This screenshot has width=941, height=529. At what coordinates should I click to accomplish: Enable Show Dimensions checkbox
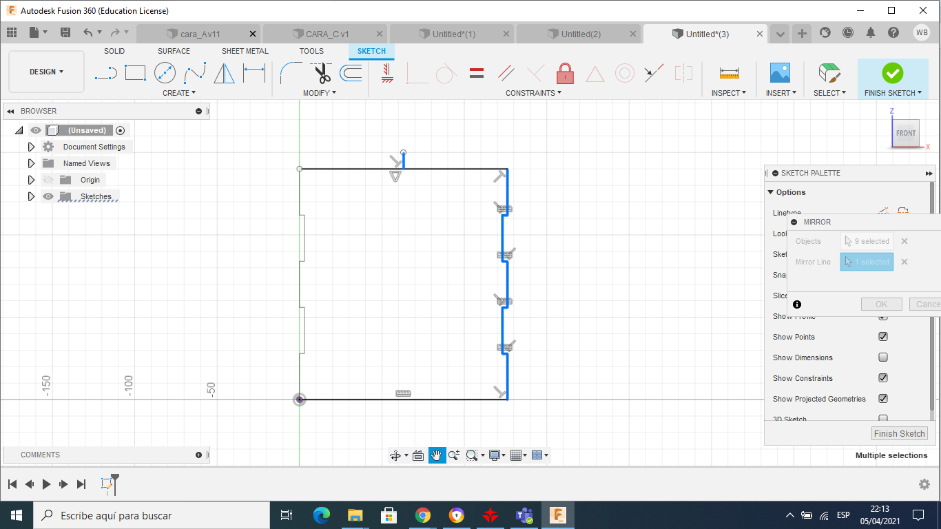tap(883, 357)
